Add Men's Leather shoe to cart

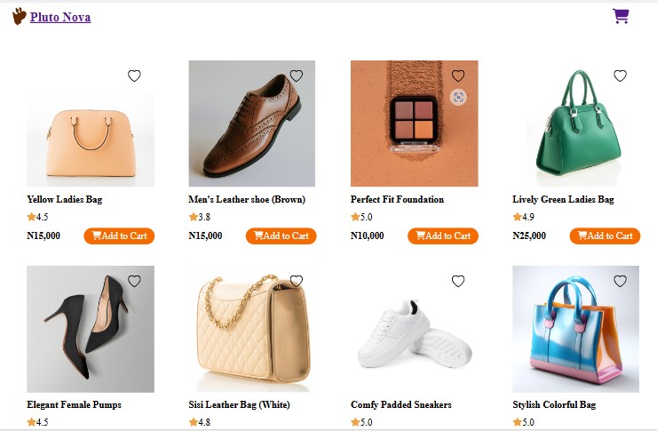click(x=281, y=235)
